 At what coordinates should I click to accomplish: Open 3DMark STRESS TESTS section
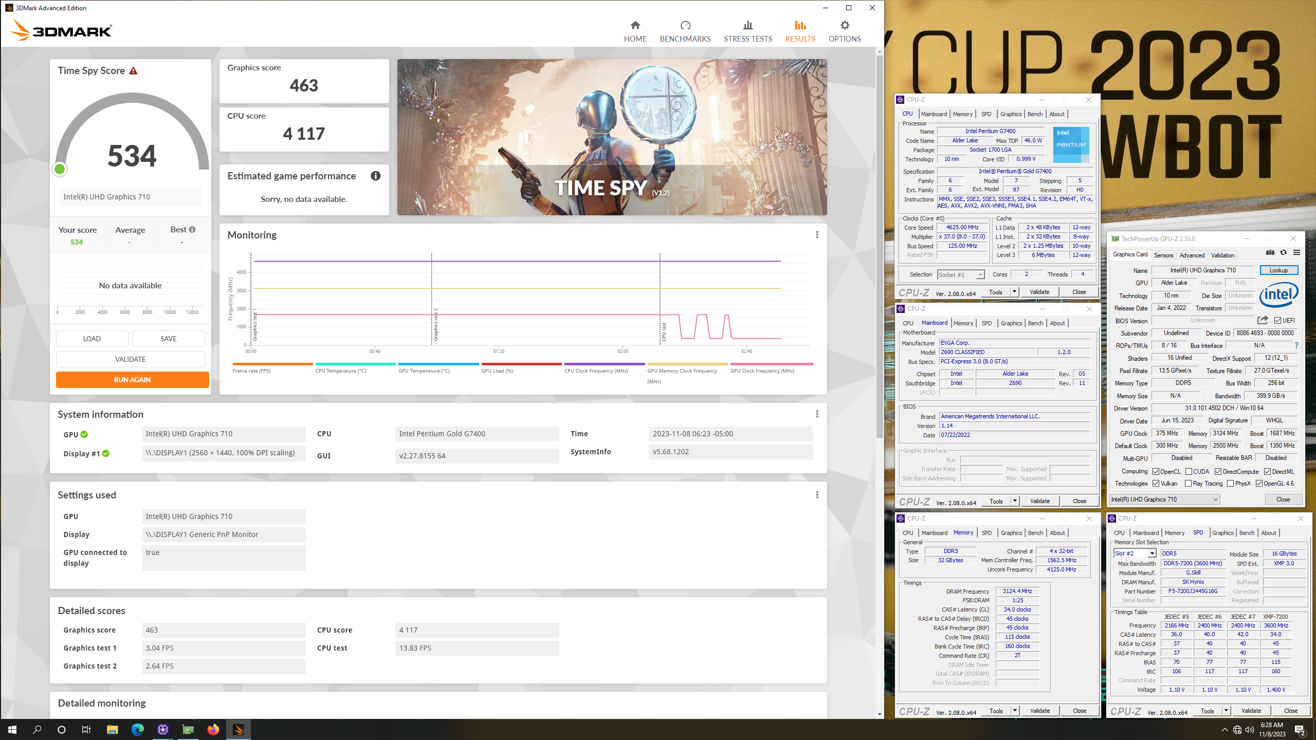tap(748, 31)
